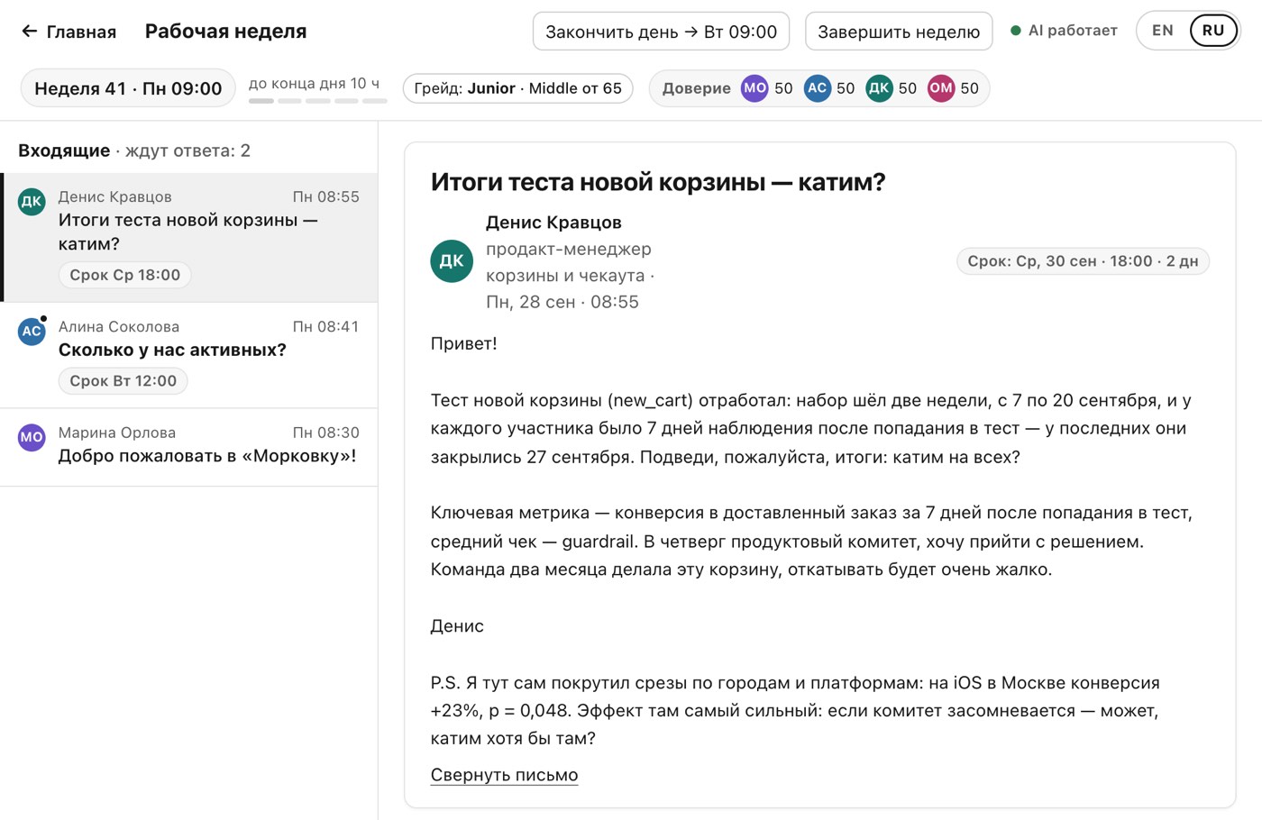This screenshot has height=820, width=1262.
Task: Select the RU language option
Action: pos(1213,31)
